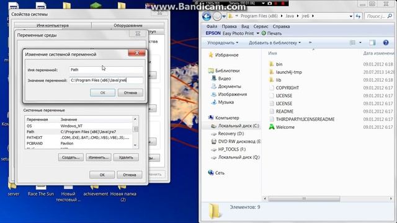Click the Изменить... button

point(99,157)
